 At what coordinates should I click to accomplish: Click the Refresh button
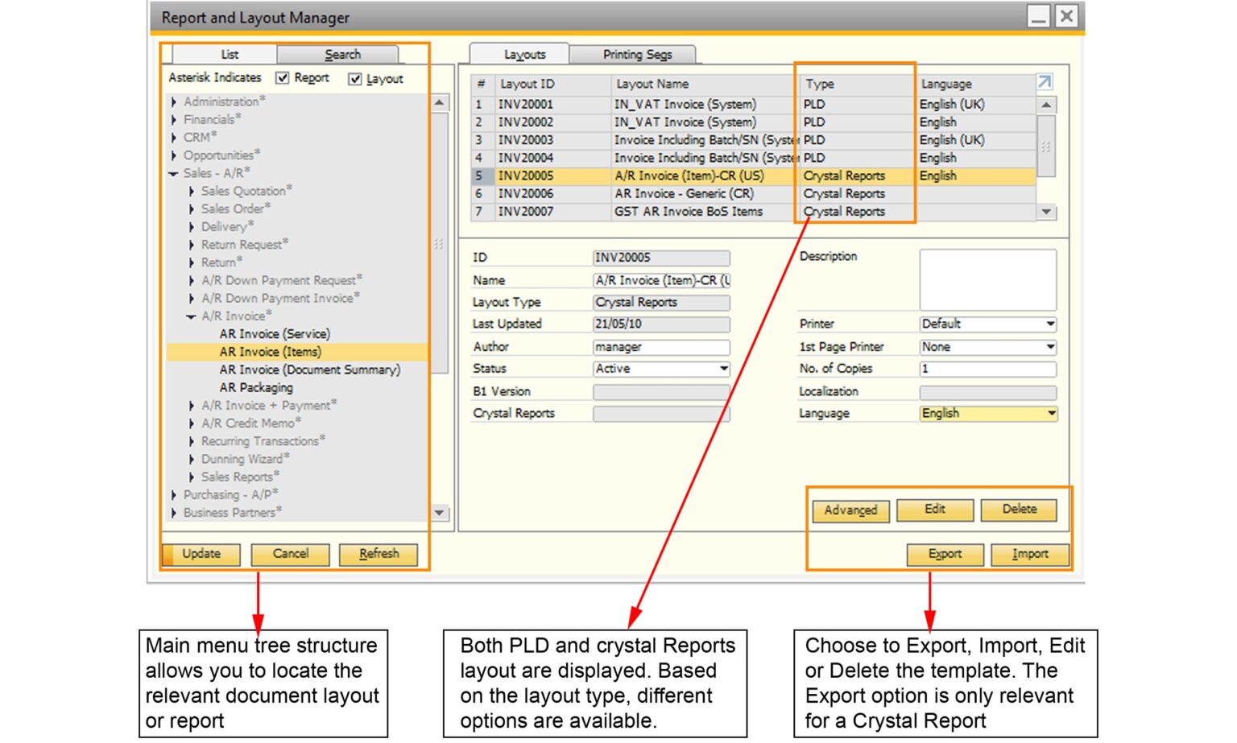point(379,555)
